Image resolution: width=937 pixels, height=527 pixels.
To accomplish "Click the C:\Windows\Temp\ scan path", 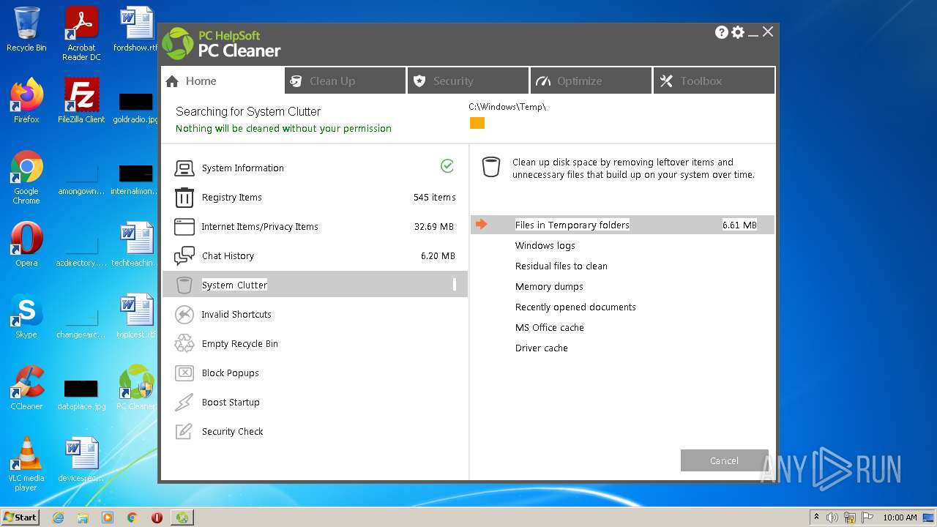I will coord(507,107).
